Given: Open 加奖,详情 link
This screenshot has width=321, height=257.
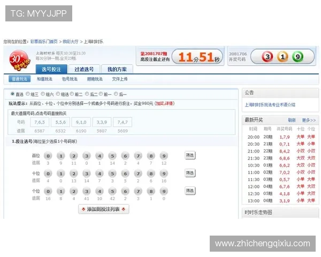Looking at the screenshot, I should pyautogui.click(x=165, y=103).
